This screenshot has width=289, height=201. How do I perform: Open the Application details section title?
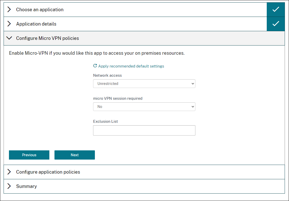pyautogui.click(x=36, y=24)
